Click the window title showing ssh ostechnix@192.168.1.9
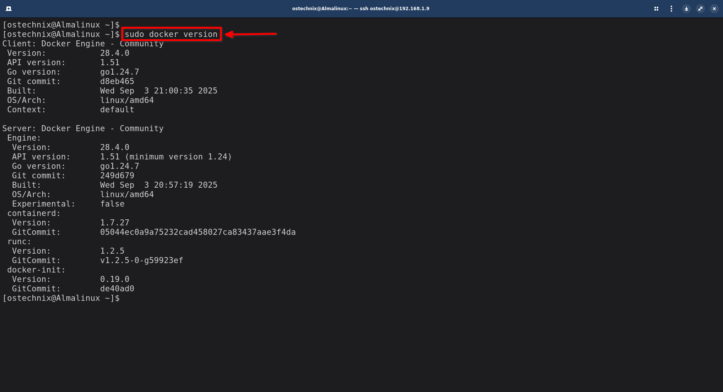Image resolution: width=723 pixels, height=392 pixels. pyautogui.click(x=360, y=8)
